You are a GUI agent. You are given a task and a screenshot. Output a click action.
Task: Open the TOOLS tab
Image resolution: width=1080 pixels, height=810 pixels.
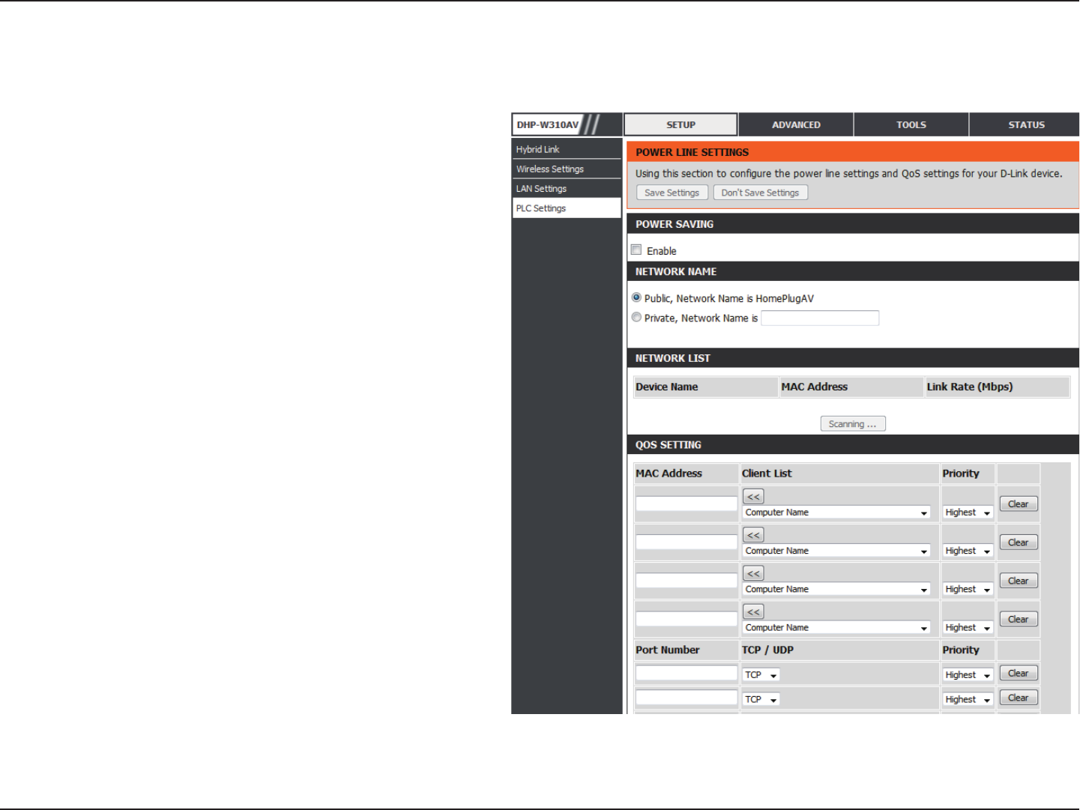point(911,124)
